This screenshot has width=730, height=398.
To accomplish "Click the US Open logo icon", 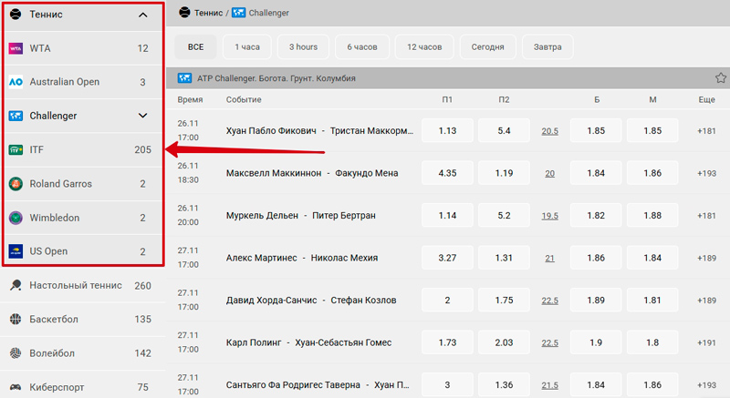I will coord(16,251).
